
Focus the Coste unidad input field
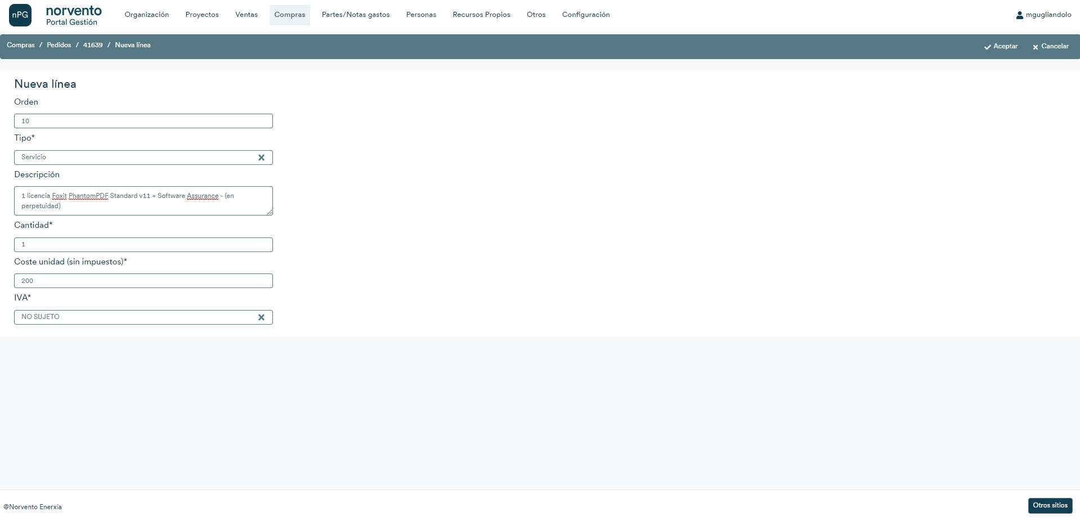coord(144,281)
